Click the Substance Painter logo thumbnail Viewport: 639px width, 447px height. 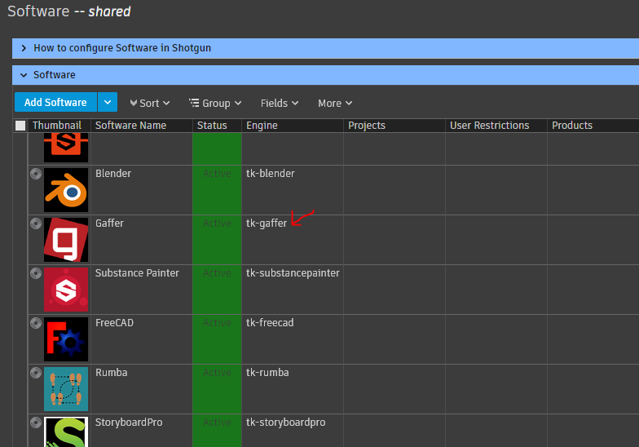pyautogui.click(x=66, y=290)
